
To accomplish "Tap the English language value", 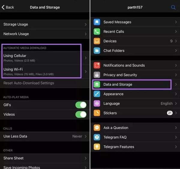I will click(166, 104).
